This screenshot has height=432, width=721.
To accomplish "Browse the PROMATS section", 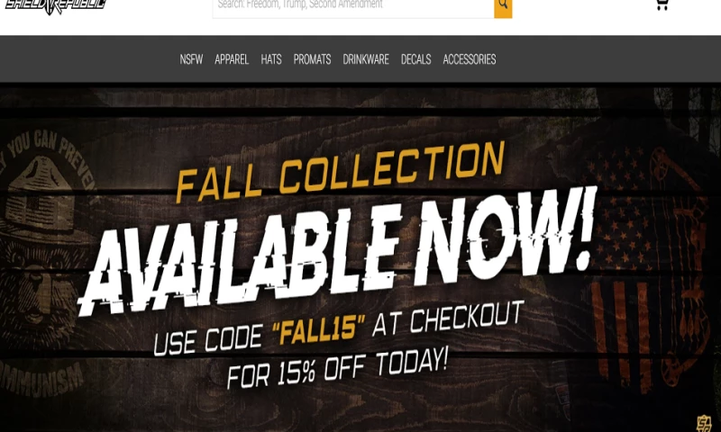I will tap(312, 59).
